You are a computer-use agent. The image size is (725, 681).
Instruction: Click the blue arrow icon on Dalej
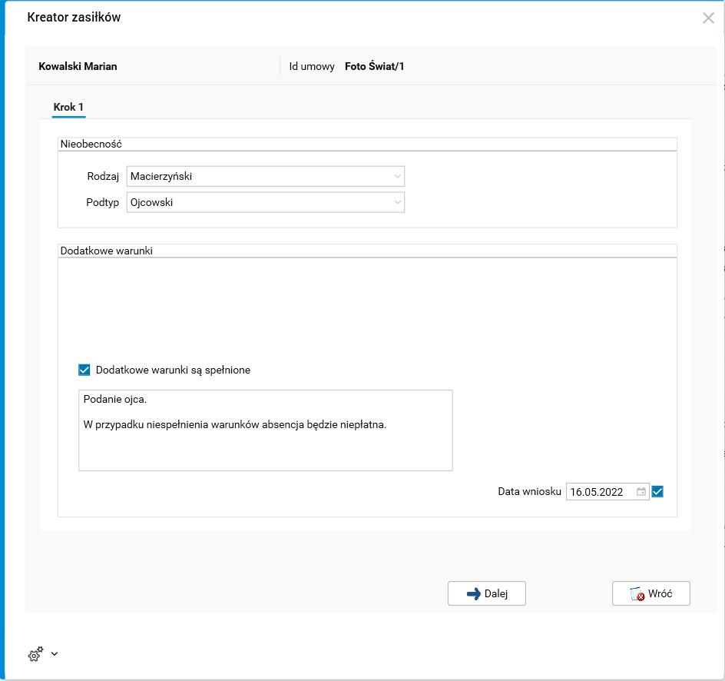point(473,594)
